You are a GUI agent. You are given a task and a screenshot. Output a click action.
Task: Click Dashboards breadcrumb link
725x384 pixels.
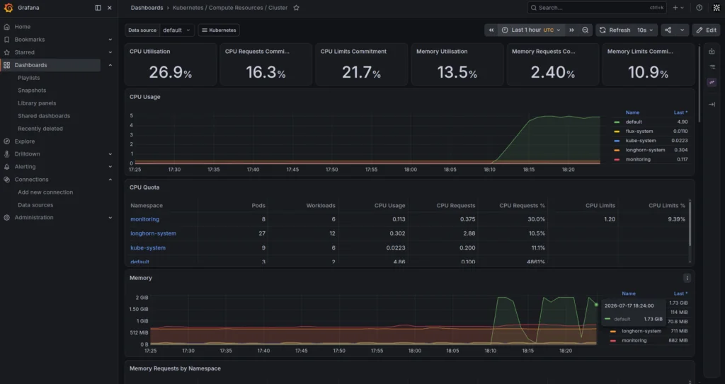pos(147,8)
